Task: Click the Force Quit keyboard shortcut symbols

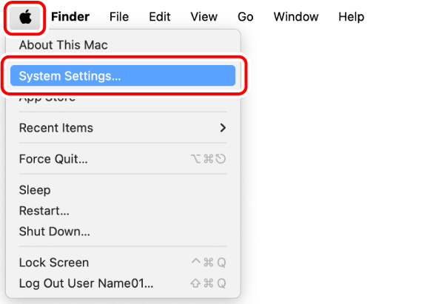Action: pyautogui.click(x=209, y=159)
